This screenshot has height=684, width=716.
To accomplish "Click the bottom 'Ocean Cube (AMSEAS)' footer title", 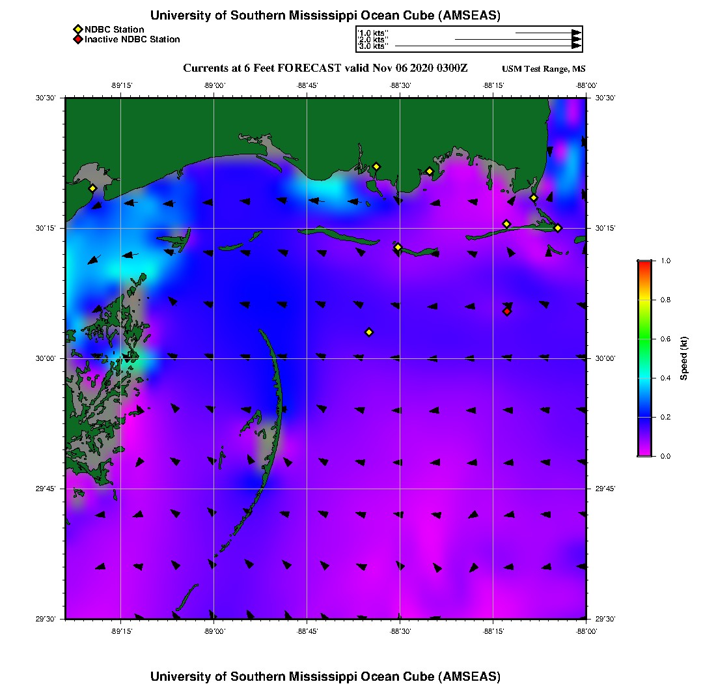I will [325, 676].
